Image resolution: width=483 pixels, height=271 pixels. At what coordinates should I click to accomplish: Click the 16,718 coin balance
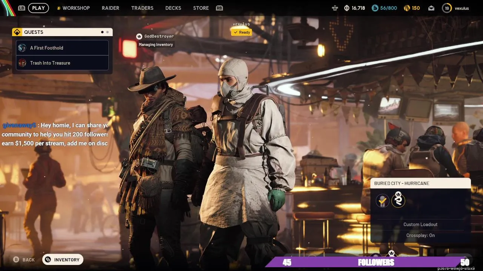pyautogui.click(x=358, y=8)
